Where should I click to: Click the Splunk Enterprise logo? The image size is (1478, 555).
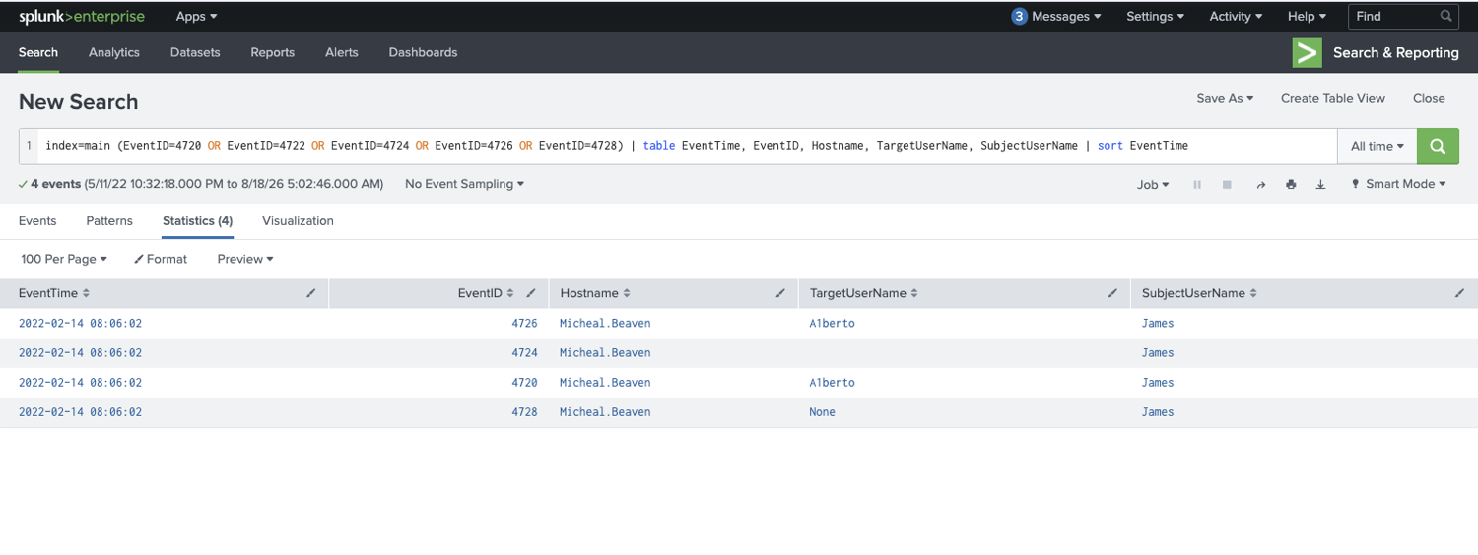coord(82,16)
